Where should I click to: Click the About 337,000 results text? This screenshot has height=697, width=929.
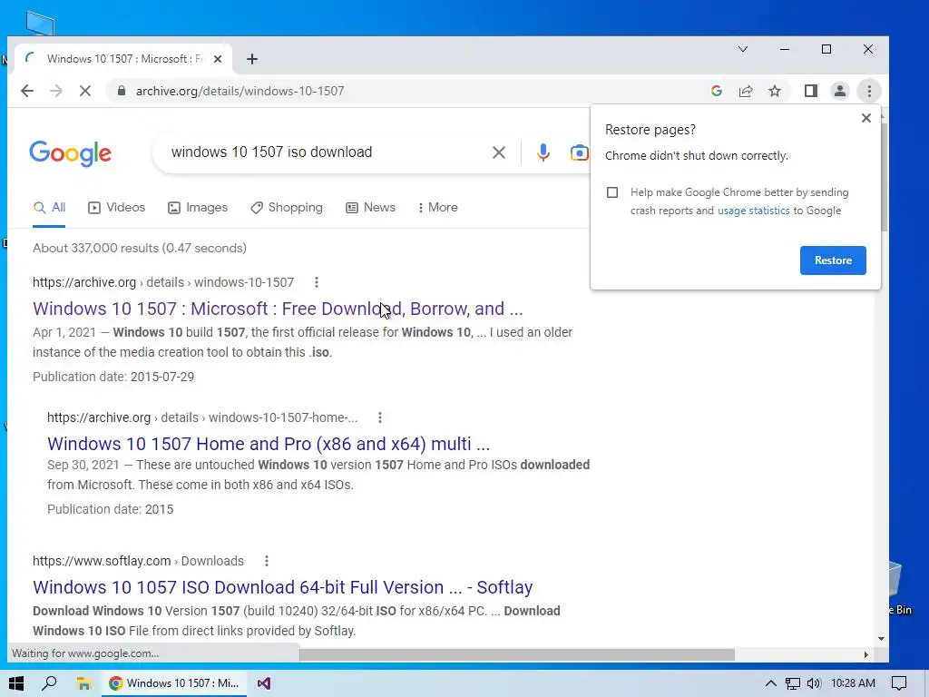pos(139,248)
